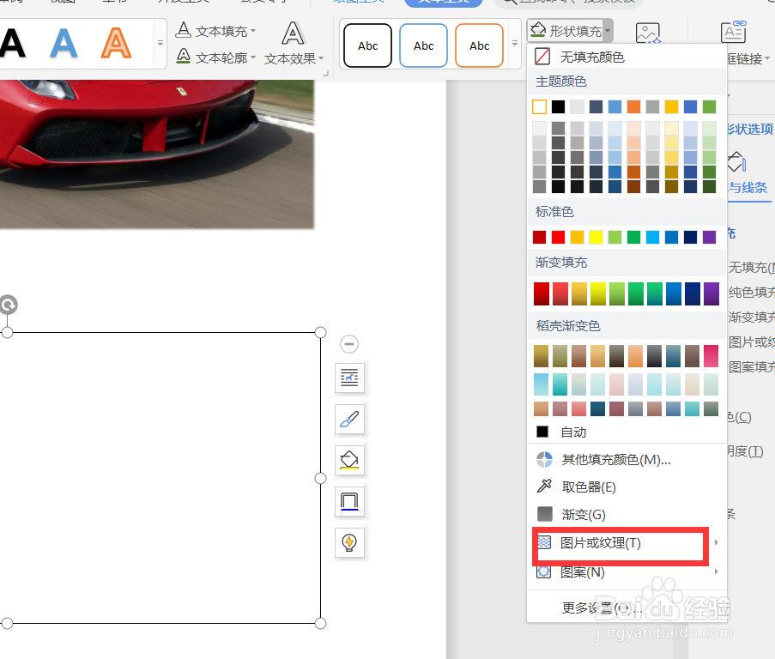Choose the purple gradient fill swatch
This screenshot has width=775, height=659.
pos(711,294)
